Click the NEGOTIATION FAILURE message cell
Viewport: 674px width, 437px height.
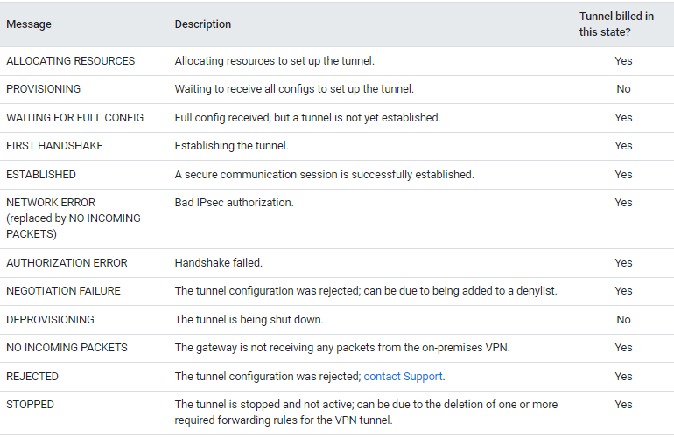(63, 291)
